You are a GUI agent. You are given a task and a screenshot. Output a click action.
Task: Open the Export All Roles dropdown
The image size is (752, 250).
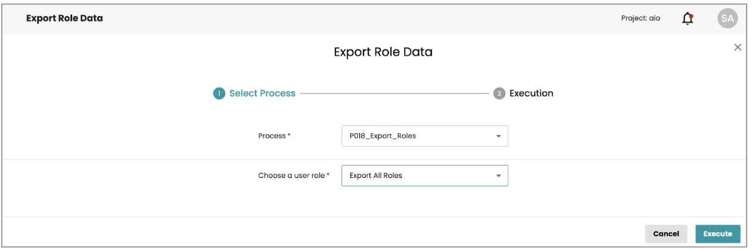point(417,176)
